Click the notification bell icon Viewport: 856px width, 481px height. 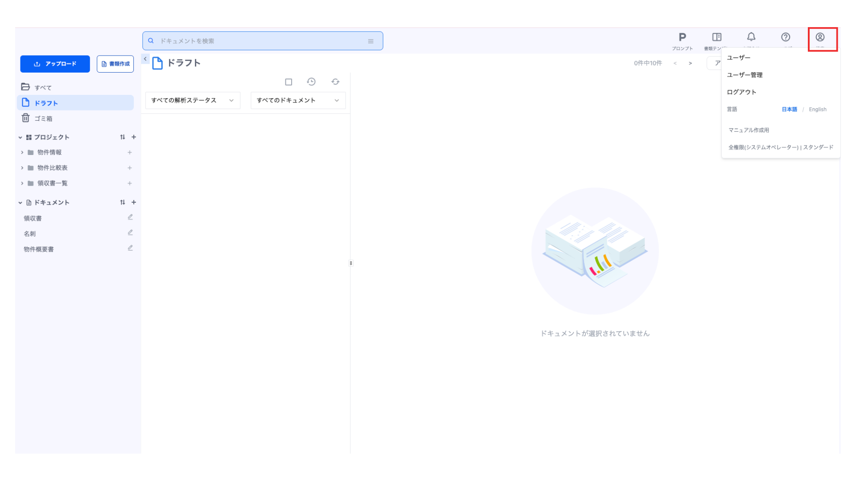(751, 37)
